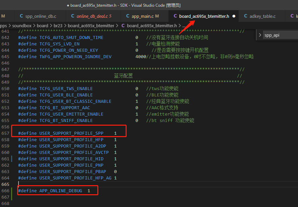Viewport: 298px width, 207px height.
Task: Click the breadcrumb ellipsis symbol segment
Action: pos(184,26)
